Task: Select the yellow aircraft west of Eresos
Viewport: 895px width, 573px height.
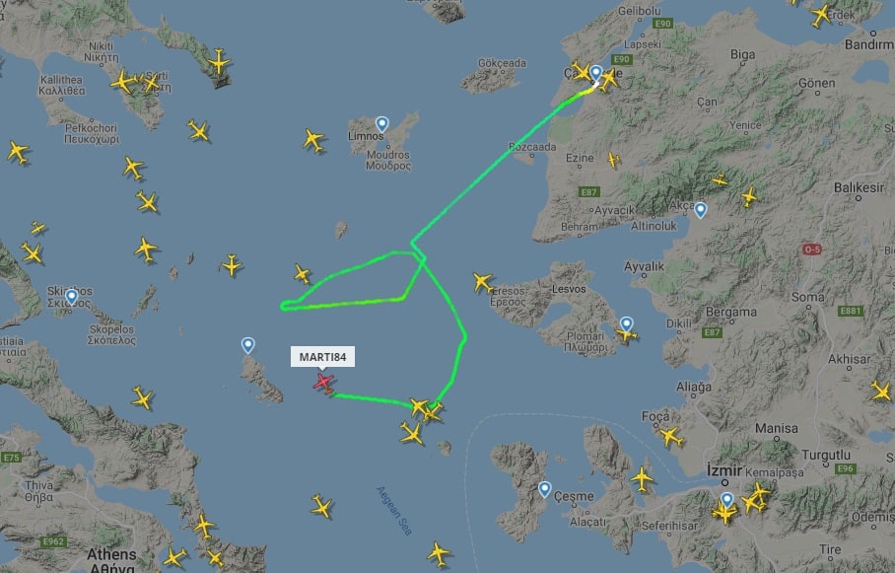Action: (x=483, y=282)
